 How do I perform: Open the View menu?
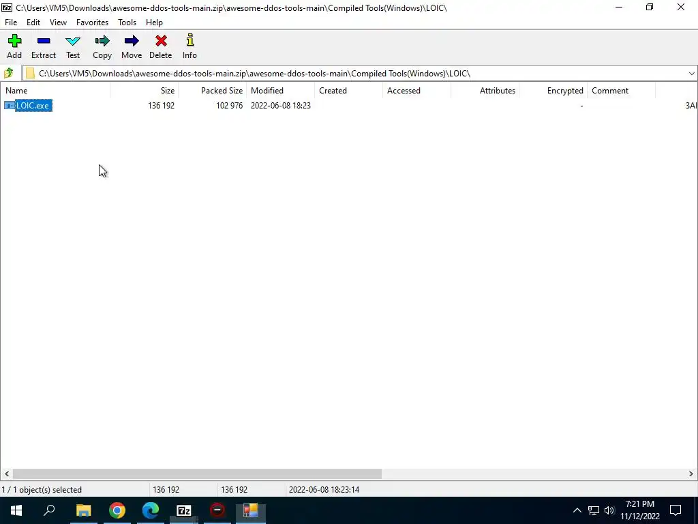coord(59,23)
